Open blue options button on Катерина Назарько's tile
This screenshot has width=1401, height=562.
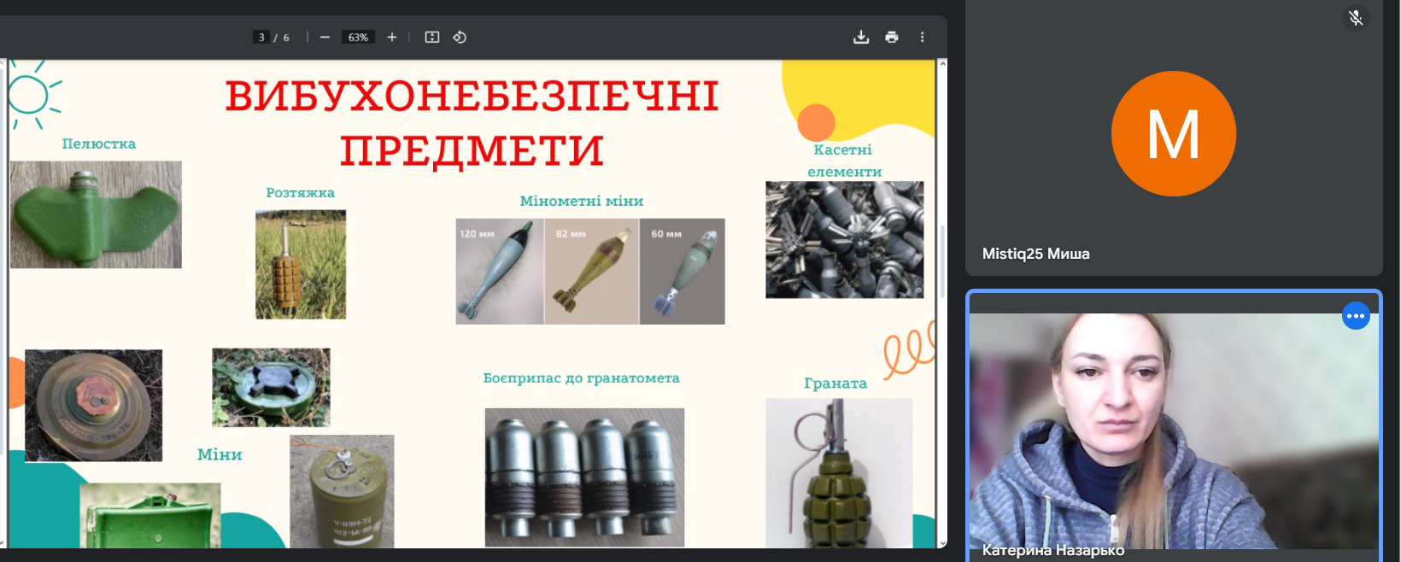point(1356,316)
